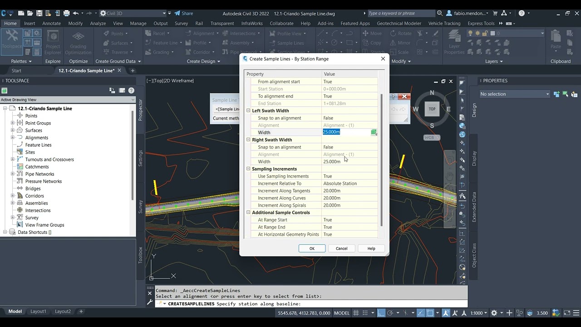The image size is (581, 327).
Task: Click the help icon in Toolspace header
Action: [x=131, y=90]
